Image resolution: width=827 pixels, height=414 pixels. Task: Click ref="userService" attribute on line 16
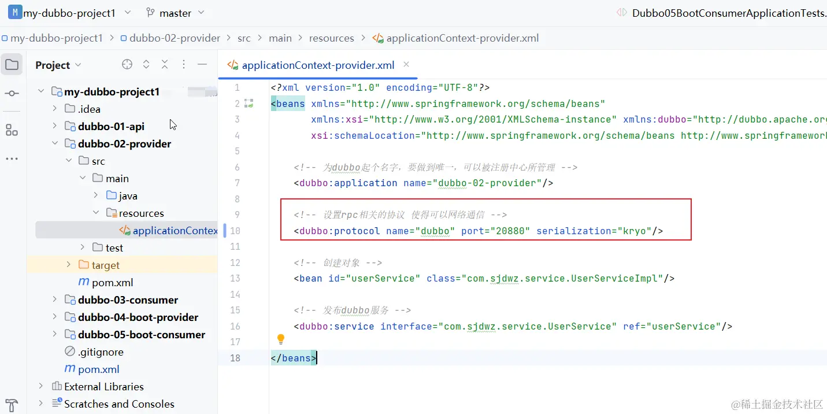pyautogui.click(x=672, y=326)
